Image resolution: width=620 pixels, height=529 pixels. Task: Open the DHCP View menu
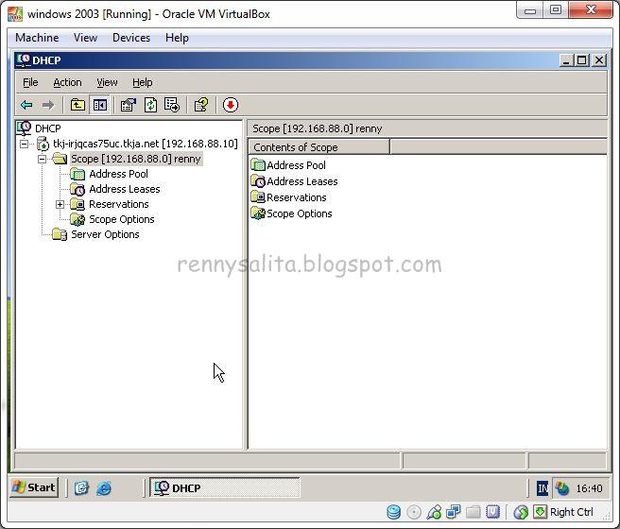pos(107,82)
